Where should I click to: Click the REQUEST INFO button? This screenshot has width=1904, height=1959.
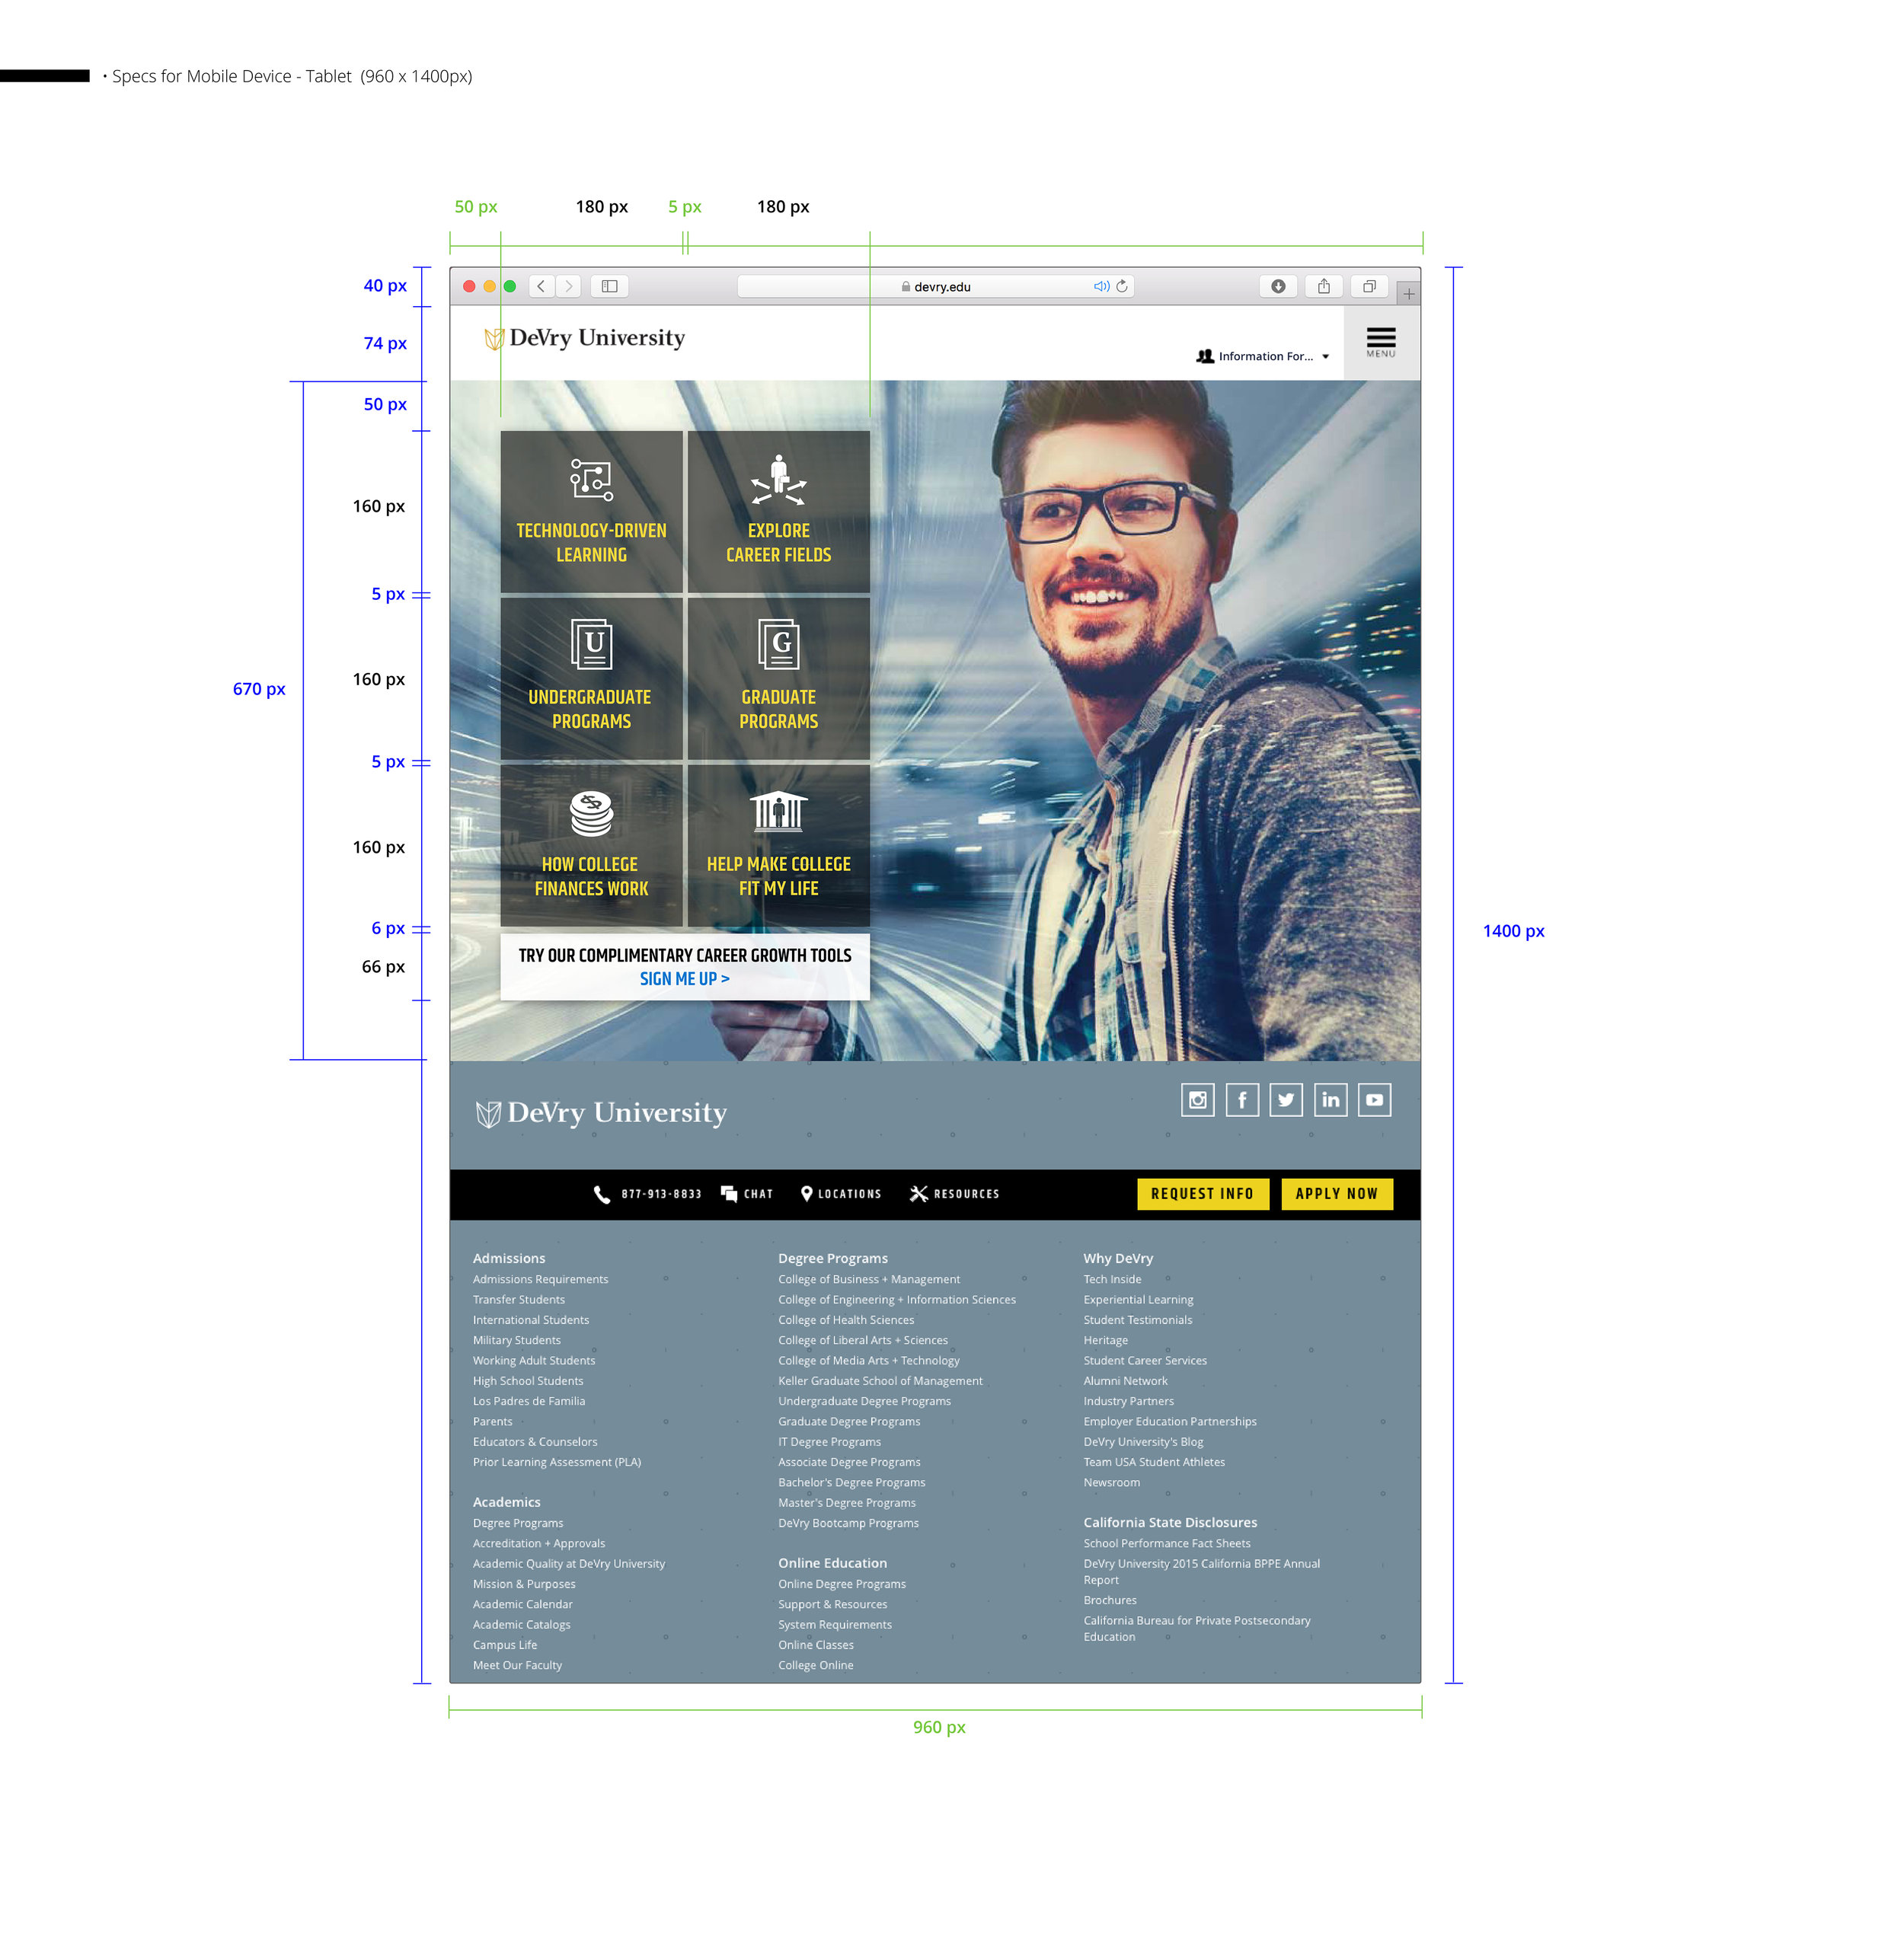1203,1195
